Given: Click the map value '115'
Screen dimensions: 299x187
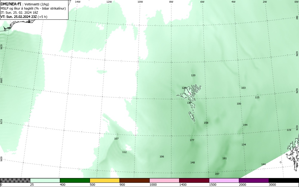Looking at the screenshot, I should pyautogui.click(x=257, y=97).
